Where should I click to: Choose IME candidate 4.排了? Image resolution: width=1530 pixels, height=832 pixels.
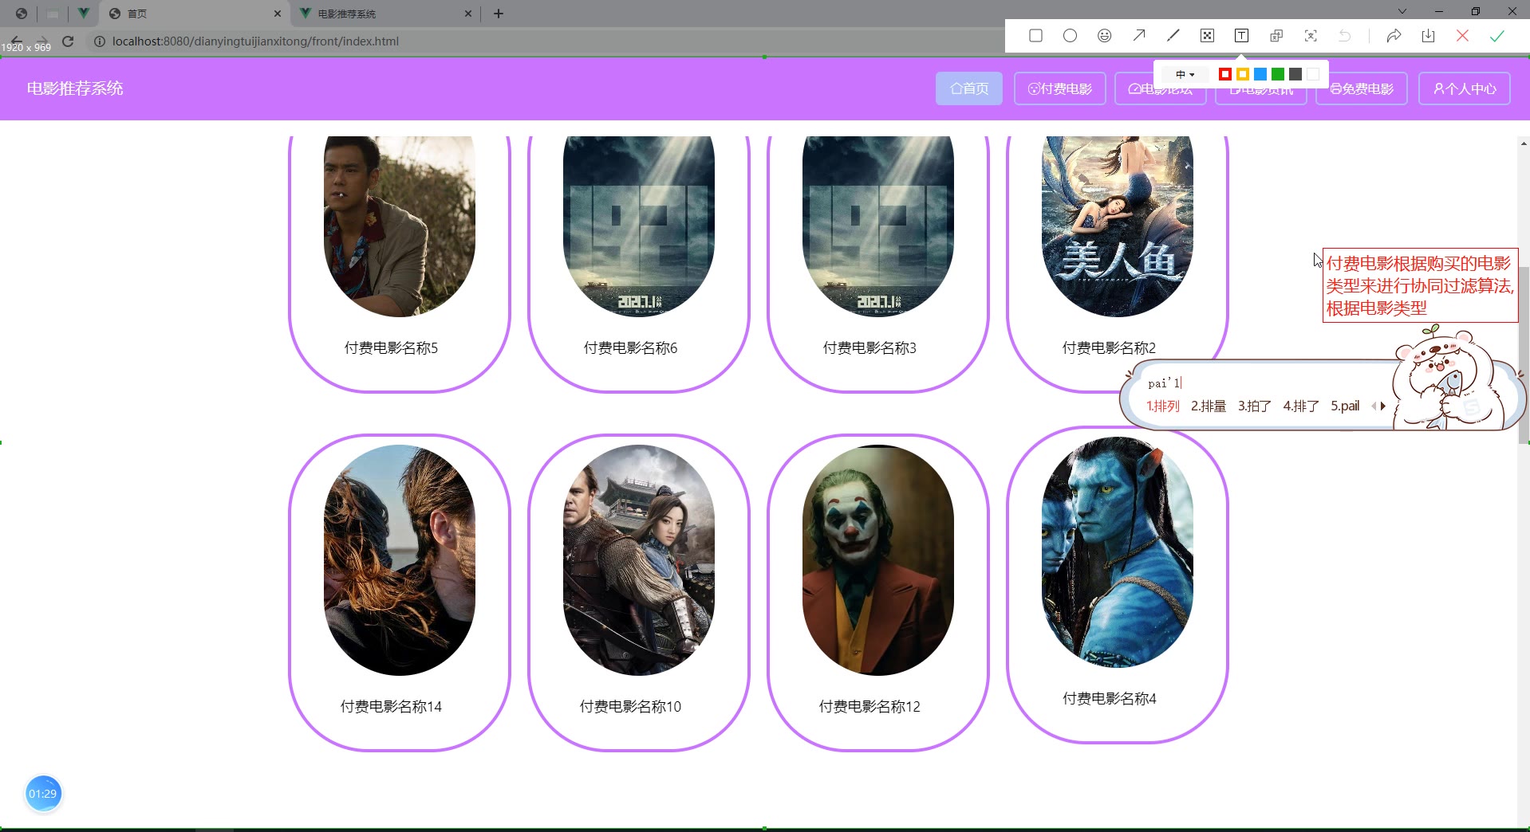pyautogui.click(x=1301, y=406)
